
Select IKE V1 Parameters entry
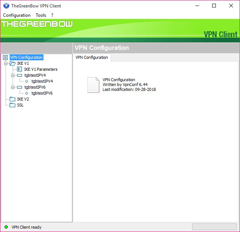click(41, 69)
